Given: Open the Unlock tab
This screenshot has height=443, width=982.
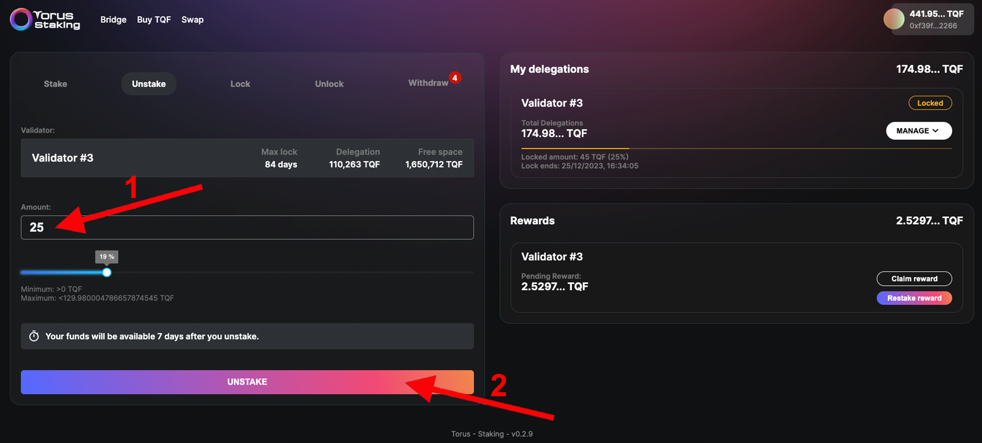Looking at the screenshot, I should coord(329,84).
